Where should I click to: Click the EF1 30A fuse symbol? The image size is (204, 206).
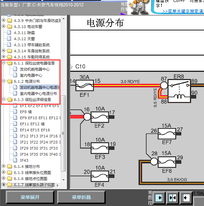(x=84, y=85)
